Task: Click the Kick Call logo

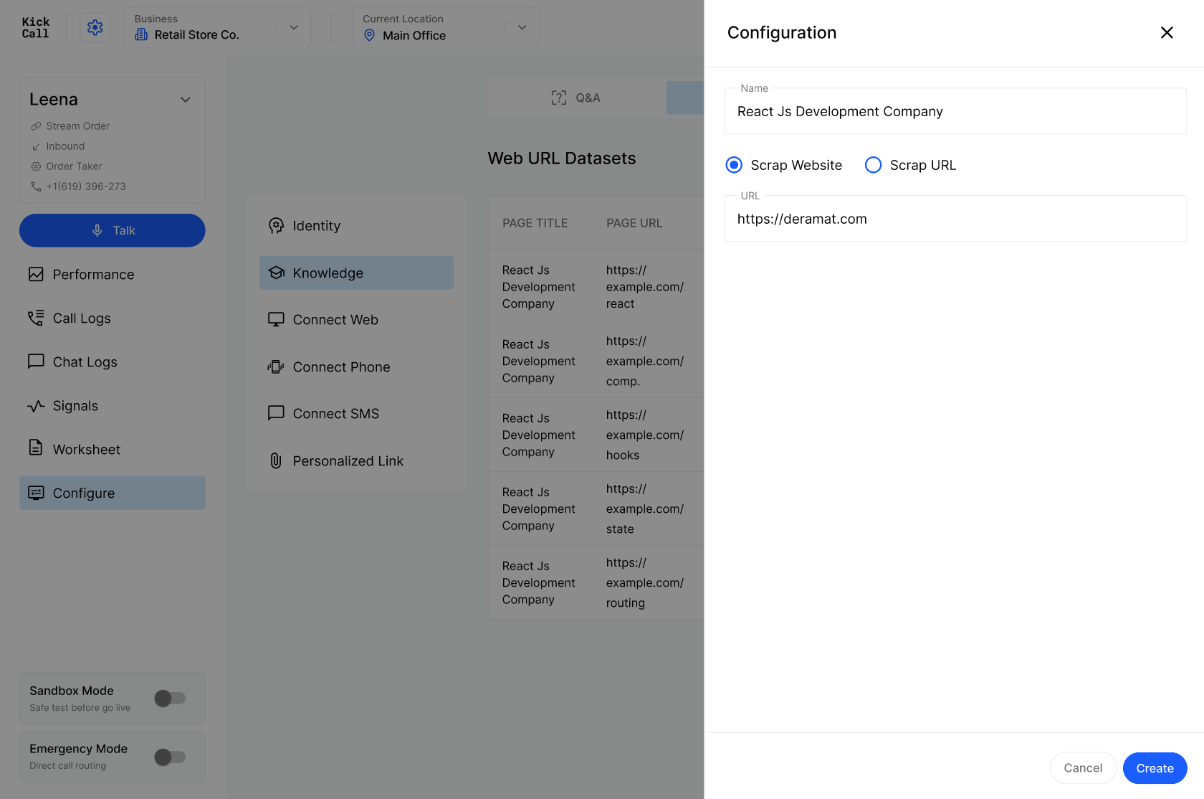Action: 35,27
